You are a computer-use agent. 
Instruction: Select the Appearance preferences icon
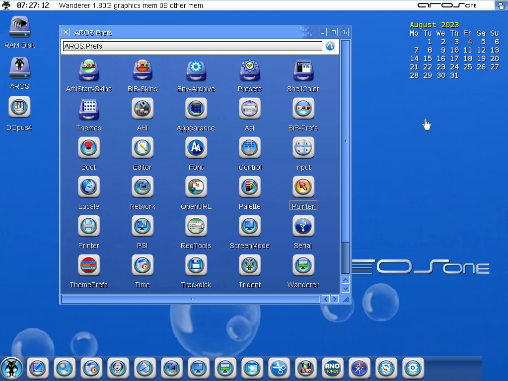pyautogui.click(x=196, y=109)
